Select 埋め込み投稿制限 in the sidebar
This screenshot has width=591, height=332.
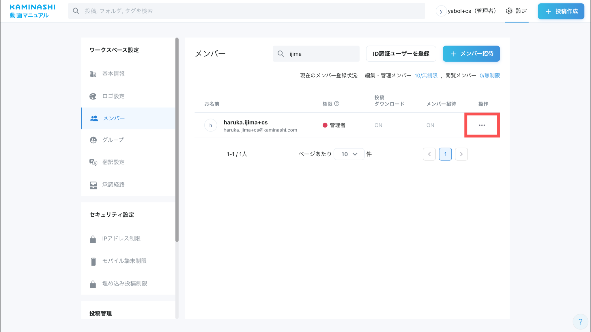coord(124,284)
